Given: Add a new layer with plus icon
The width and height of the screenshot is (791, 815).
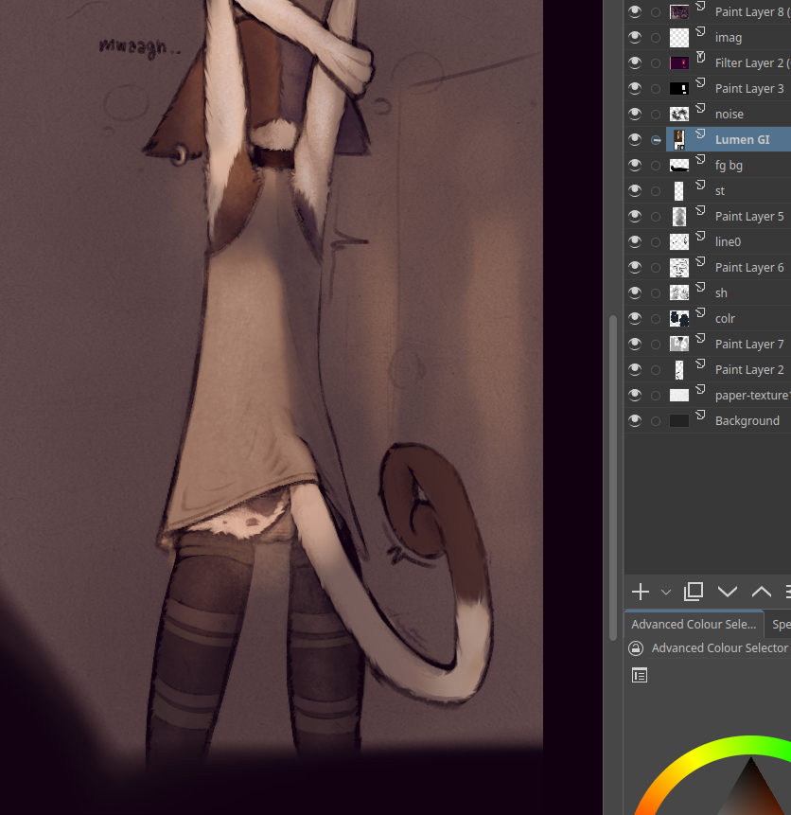Looking at the screenshot, I should pos(641,592).
